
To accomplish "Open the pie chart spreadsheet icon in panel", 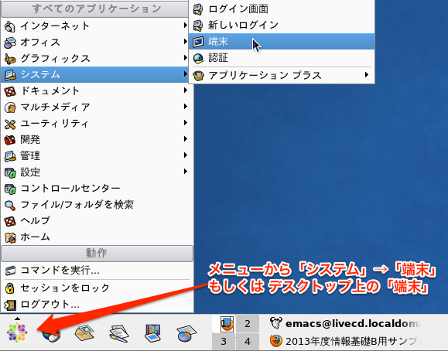I will click(186, 333).
